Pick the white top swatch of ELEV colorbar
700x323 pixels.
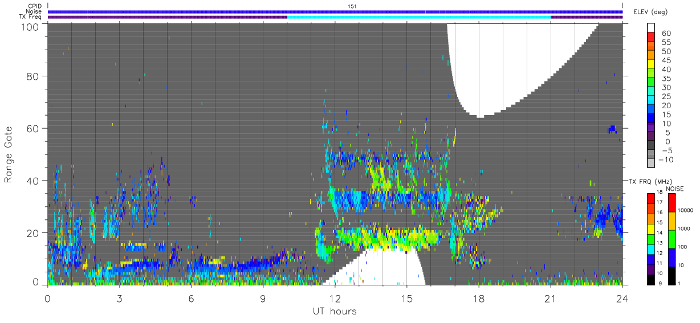click(651, 27)
